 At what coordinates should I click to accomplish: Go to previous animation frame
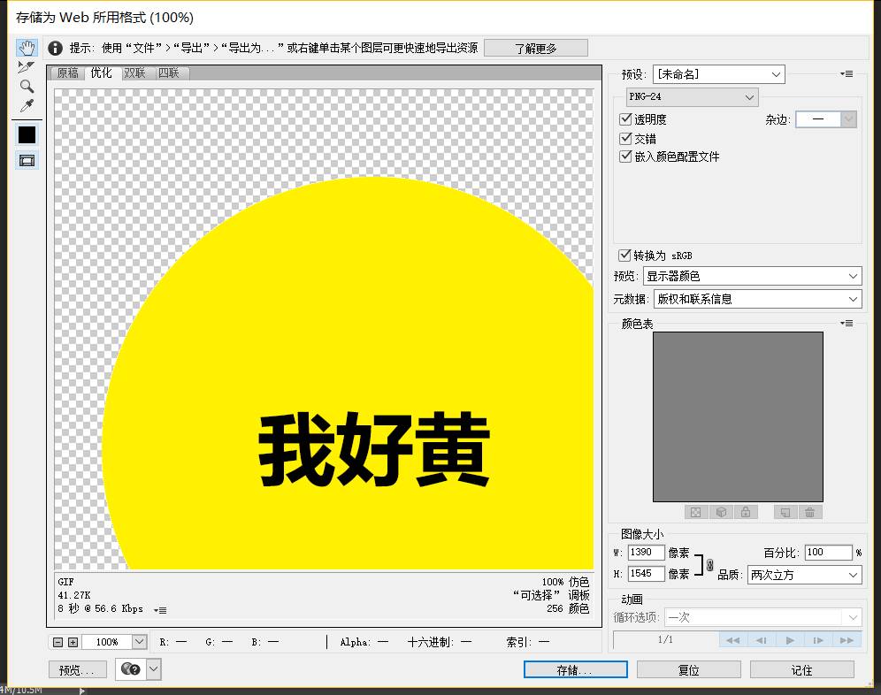coord(762,640)
